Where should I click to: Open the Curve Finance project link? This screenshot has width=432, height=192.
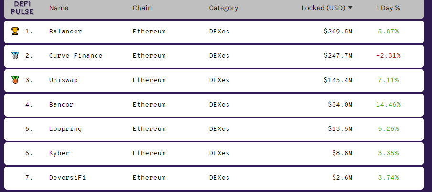tap(76, 56)
